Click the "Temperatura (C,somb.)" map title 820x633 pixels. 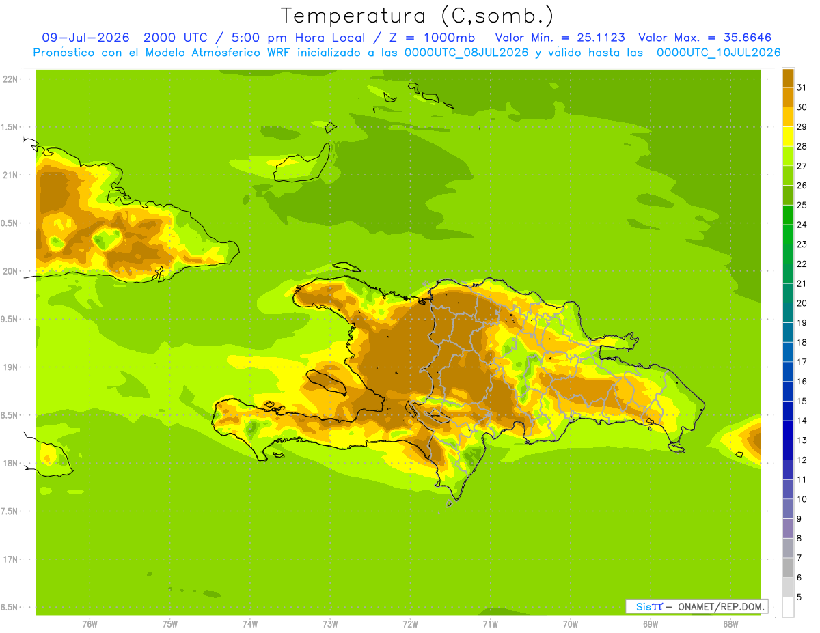click(x=418, y=16)
